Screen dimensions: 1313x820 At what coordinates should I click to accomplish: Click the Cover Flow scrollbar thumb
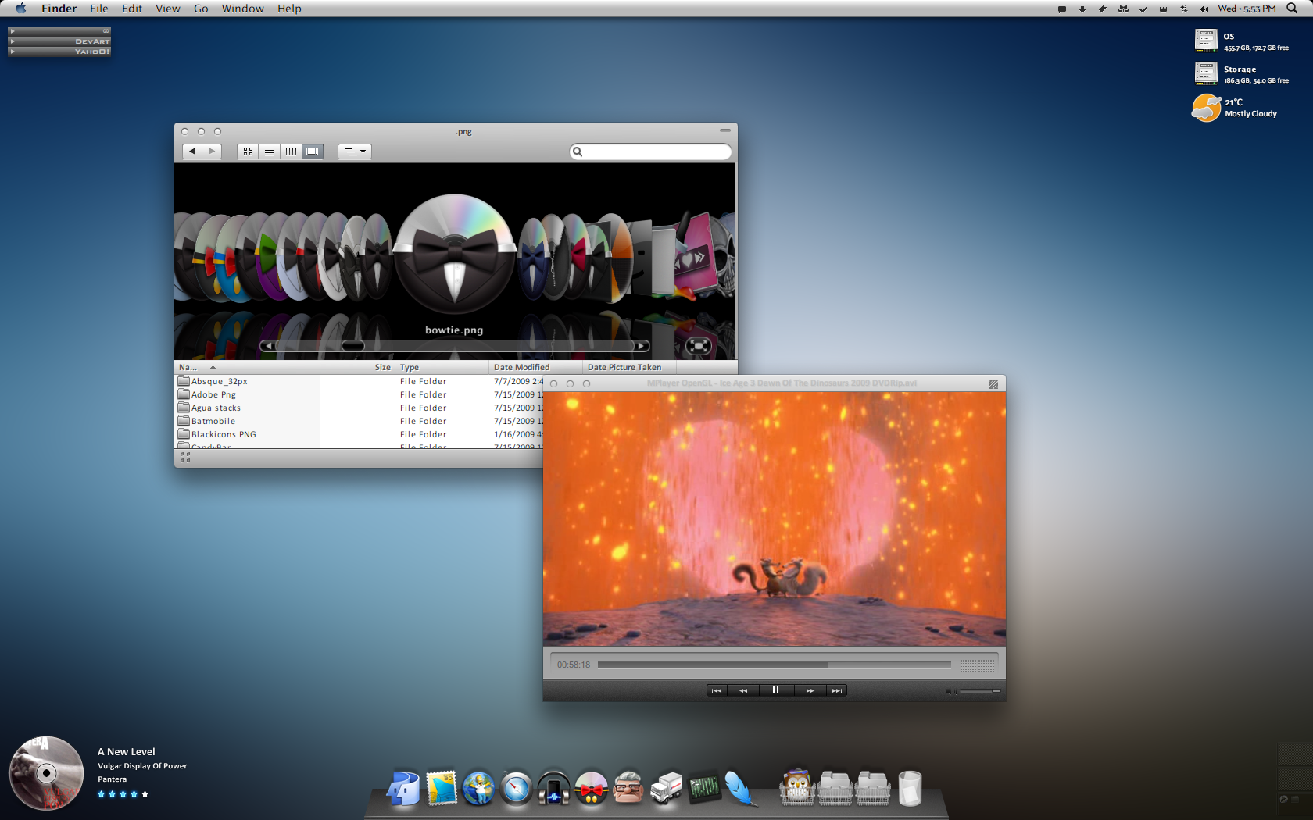[353, 346]
